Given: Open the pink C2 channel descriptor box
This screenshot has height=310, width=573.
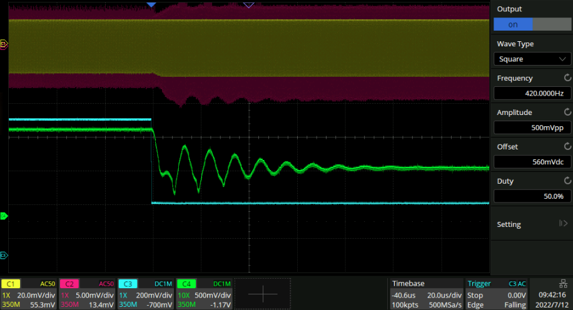Looking at the screenshot, I should pyautogui.click(x=86, y=294).
